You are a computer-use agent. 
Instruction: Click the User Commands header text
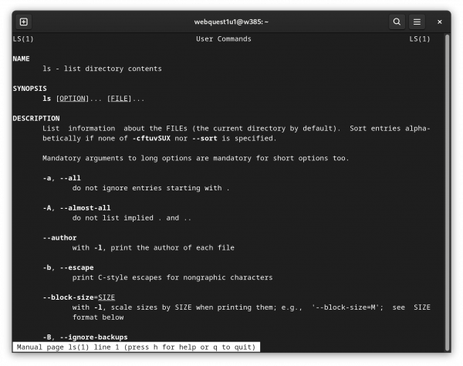click(x=224, y=39)
